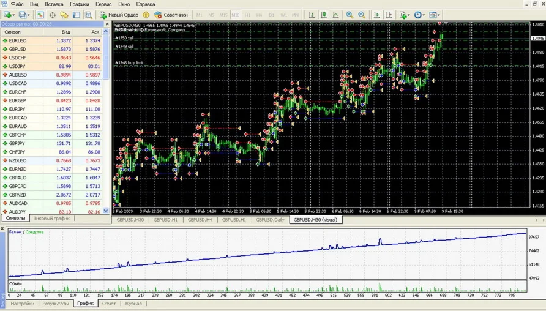Screen dimensions: 546x311
Task: Switch chart to line chart mode
Action: coord(336,15)
